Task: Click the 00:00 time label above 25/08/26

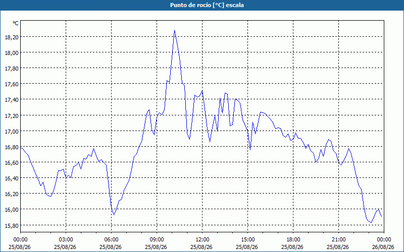Action: coord(20,240)
